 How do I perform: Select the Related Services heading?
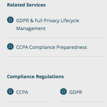(26, 5)
